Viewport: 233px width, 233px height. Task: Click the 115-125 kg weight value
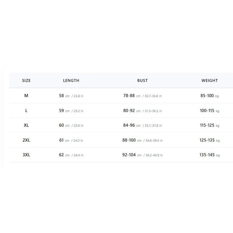click(209, 125)
